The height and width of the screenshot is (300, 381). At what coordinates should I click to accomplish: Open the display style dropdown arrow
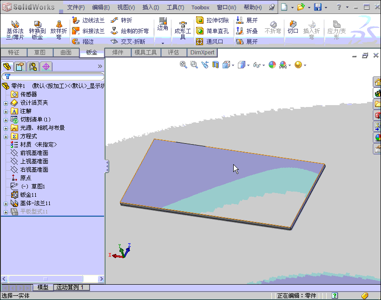coord(248,65)
